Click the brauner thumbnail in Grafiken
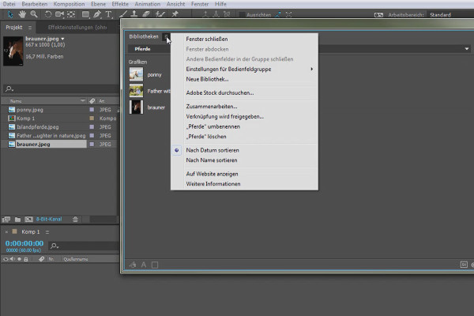Image resolution: width=474 pixels, height=316 pixels. (136, 107)
